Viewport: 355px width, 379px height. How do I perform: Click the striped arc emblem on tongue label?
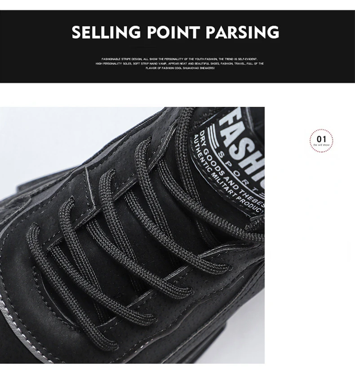214,135
